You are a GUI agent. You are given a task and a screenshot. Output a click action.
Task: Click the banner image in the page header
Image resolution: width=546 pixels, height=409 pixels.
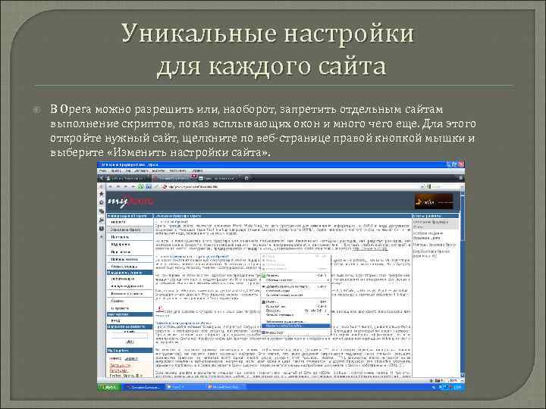point(434,201)
